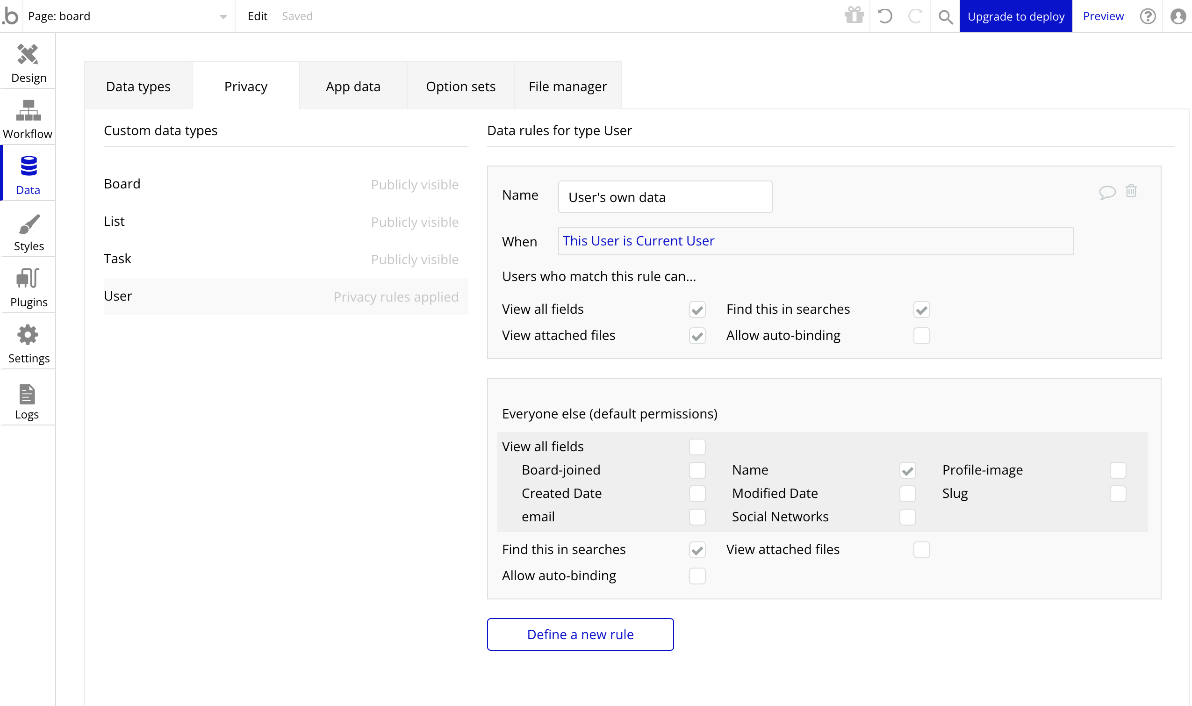Screen dimensions: 1192x706
Task: Open the Design section in sidebar
Action: tap(28, 62)
